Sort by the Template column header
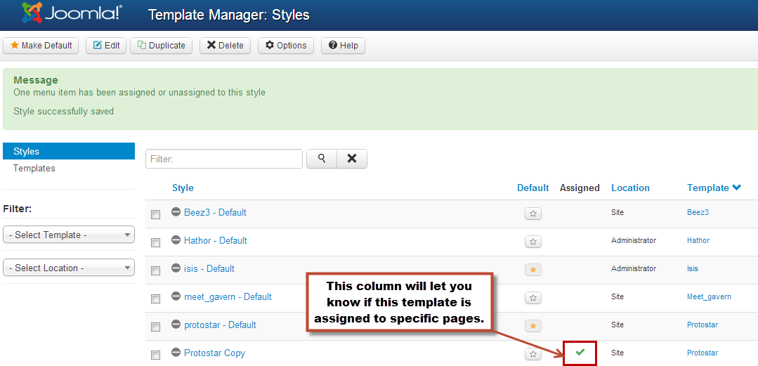The height and width of the screenshot is (366, 758). point(707,188)
